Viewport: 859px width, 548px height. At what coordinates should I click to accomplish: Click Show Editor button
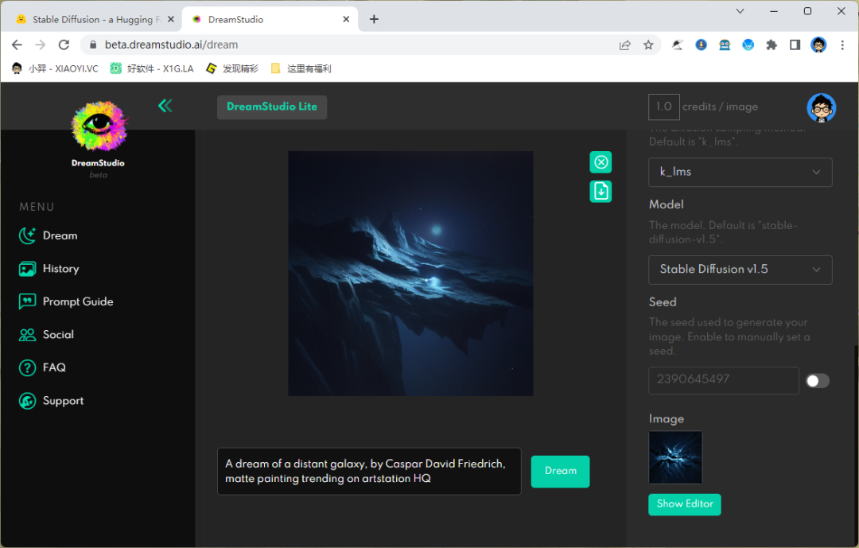[x=684, y=504]
